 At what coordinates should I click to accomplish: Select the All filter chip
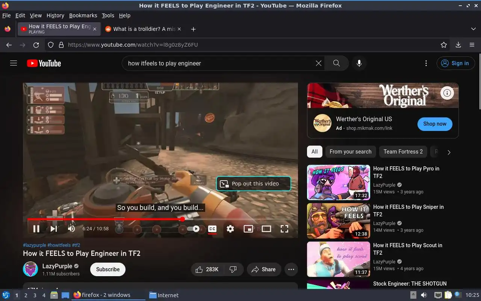point(315,152)
